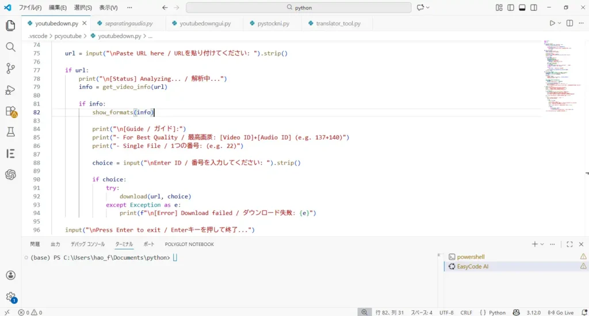Open the EasyCode sidebar icon
This screenshot has width=589, height=316.
(10, 154)
